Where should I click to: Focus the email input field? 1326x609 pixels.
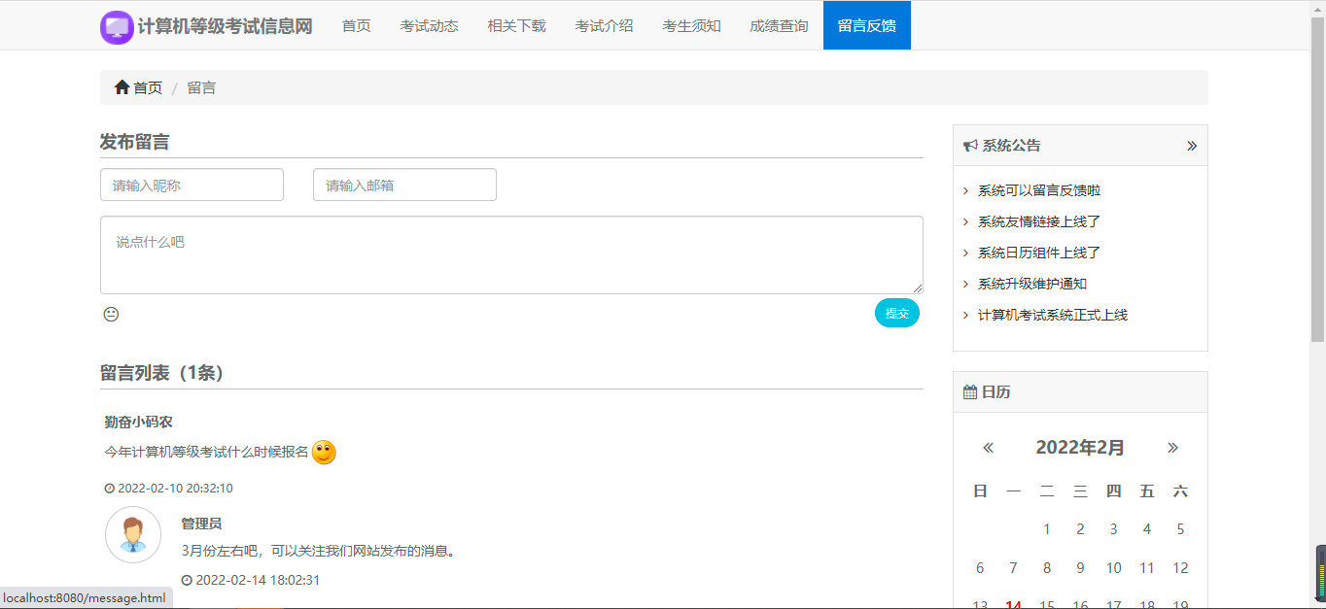point(404,185)
